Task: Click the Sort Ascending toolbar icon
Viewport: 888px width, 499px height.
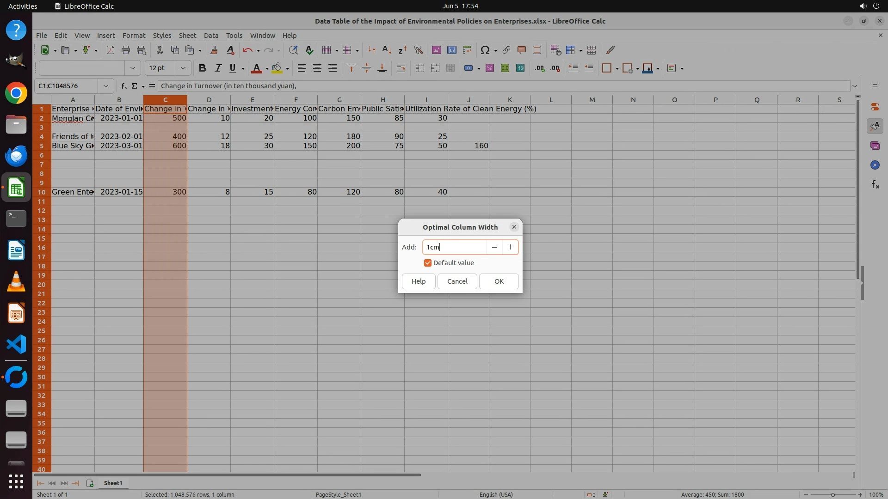Action: tap(387, 50)
